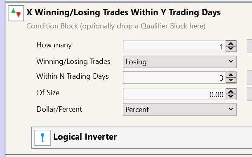Decrement Within N Trading Days value
The height and width of the screenshot is (157, 252).
point(231,80)
